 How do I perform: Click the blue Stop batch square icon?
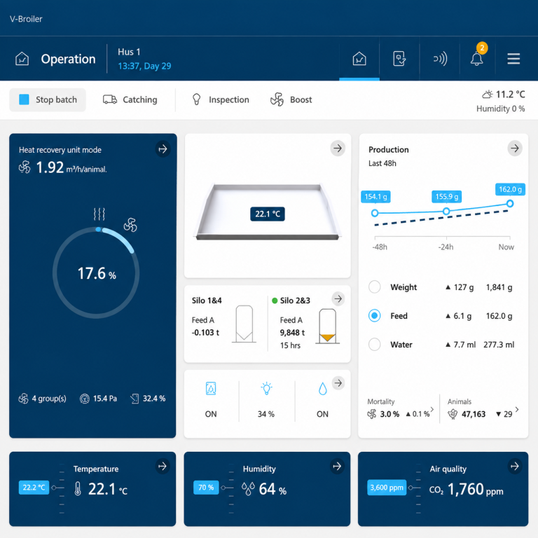pyautogui.click(x=24, y=99)
